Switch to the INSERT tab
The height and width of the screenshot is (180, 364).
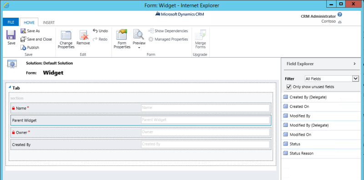pyautogui.click(x=49, y=22)
